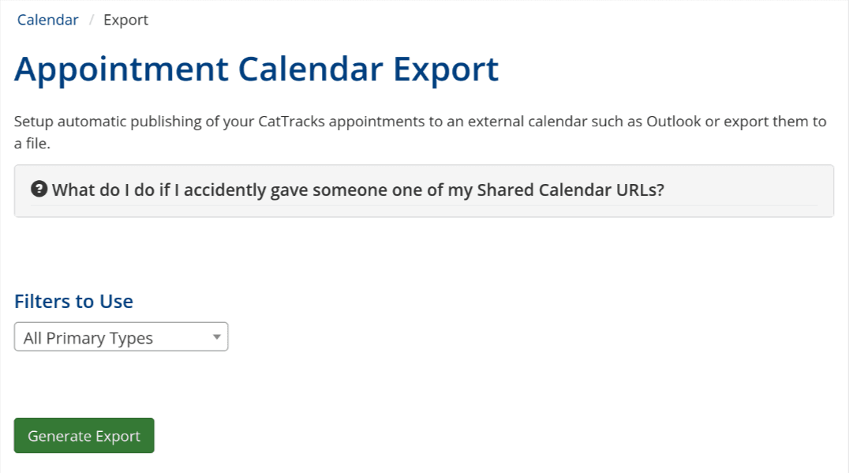Click the Generate Export button

pyautogui.click(x=84, y=436)
